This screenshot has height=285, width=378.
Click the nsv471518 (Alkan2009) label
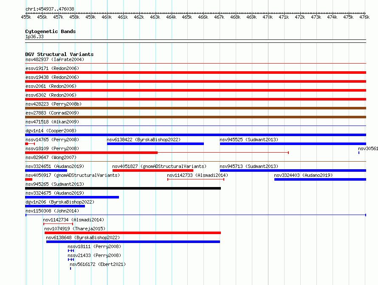pyautogui.click(x=52, y=122)
